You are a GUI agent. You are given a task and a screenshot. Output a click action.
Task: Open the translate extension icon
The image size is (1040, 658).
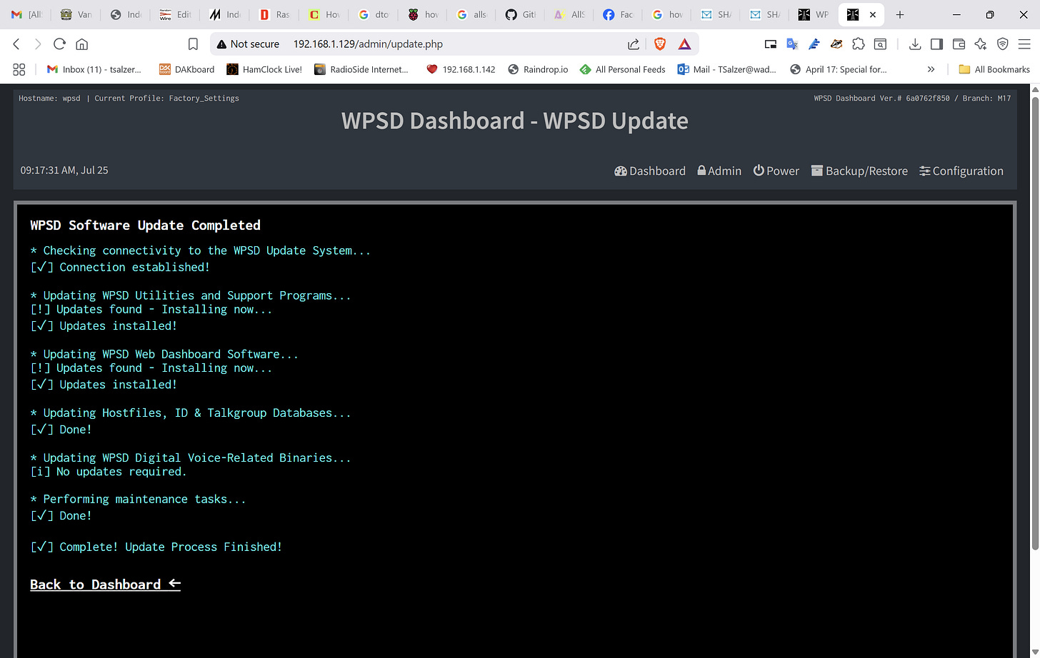click(792, 44)
